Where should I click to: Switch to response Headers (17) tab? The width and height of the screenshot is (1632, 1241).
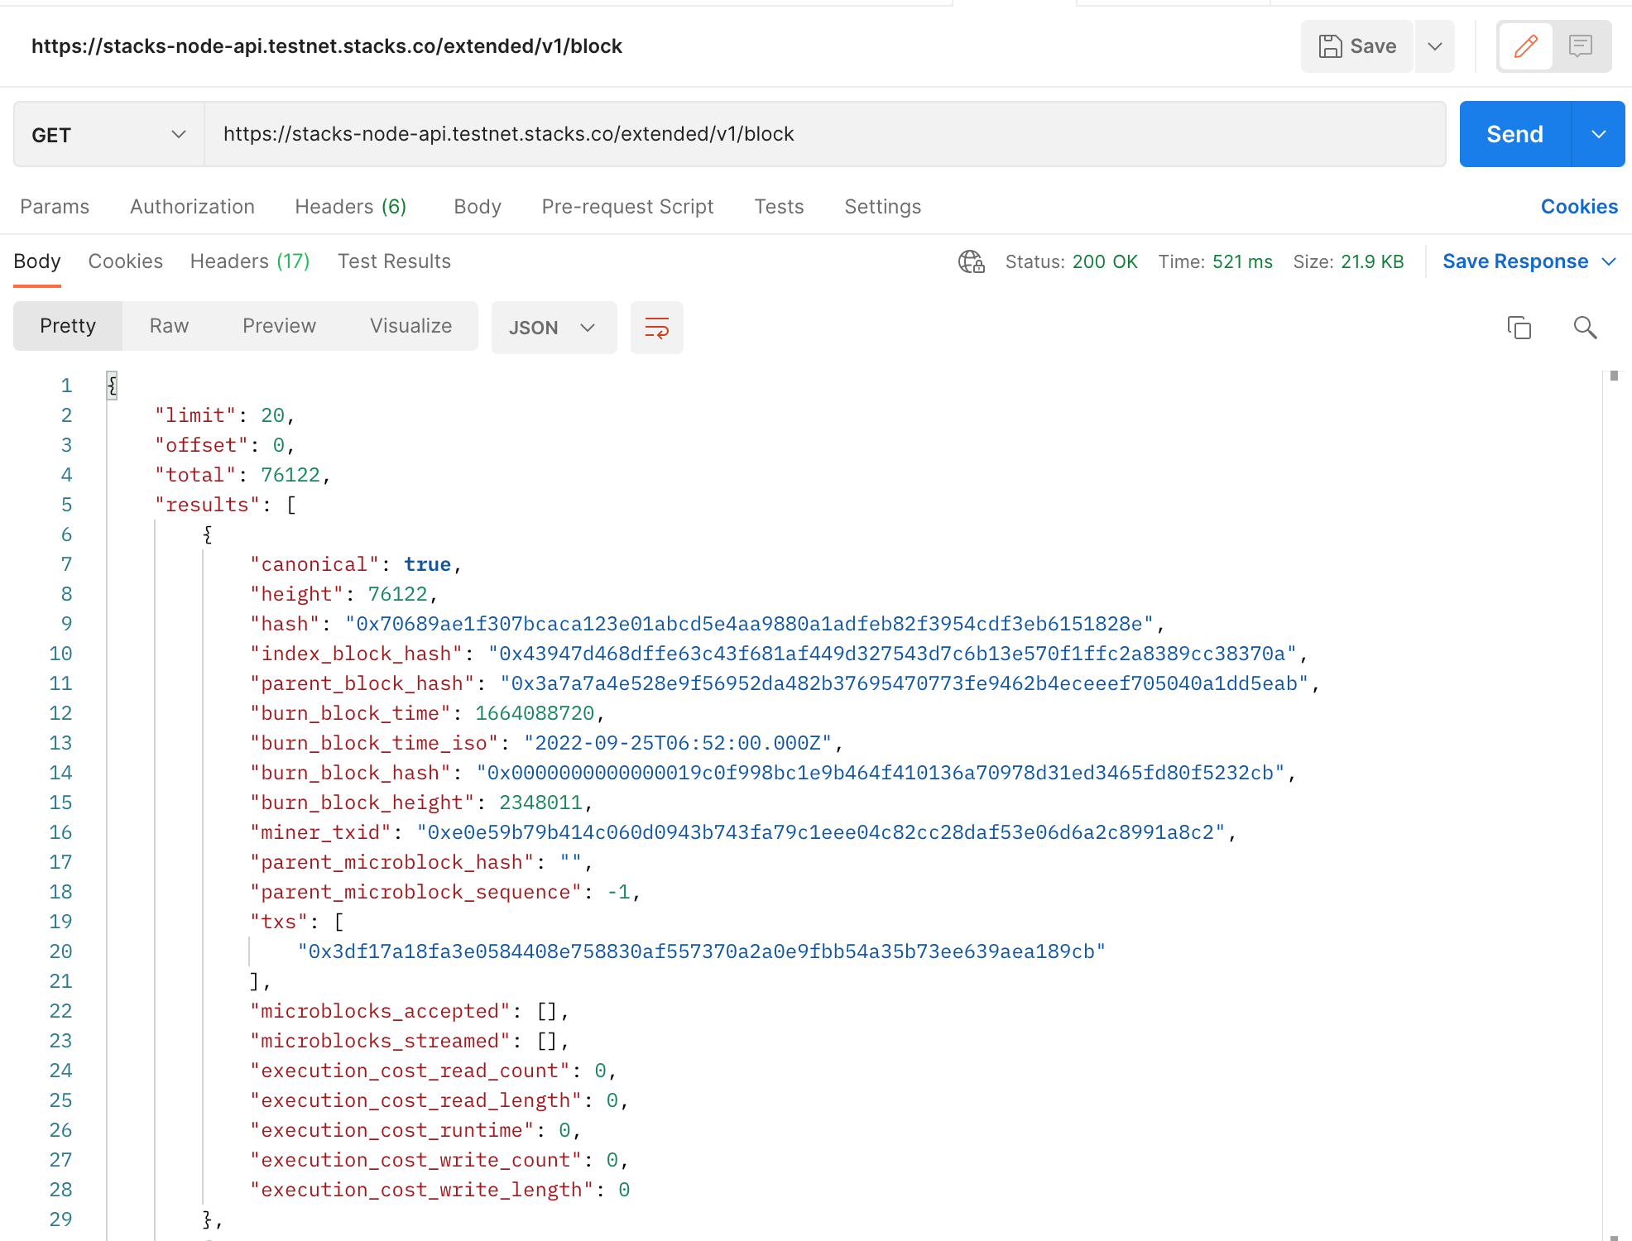tap(249, 261)
